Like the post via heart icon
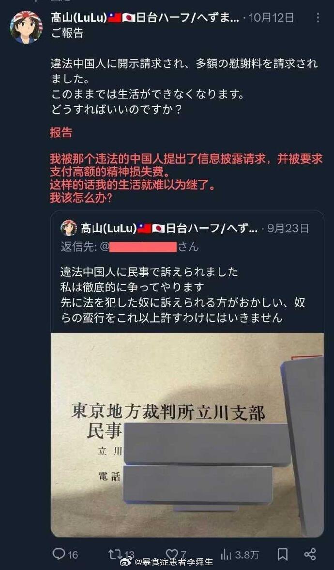Screen dimensions: 334x570 [171, 554]
